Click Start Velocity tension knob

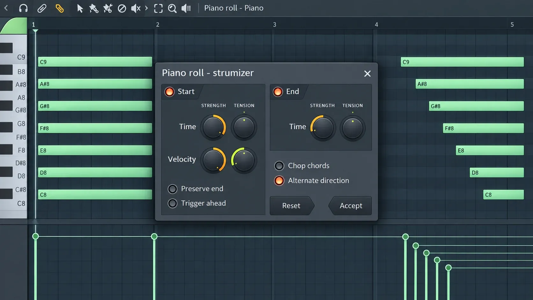pyautogui.click(x=244, y=160)
